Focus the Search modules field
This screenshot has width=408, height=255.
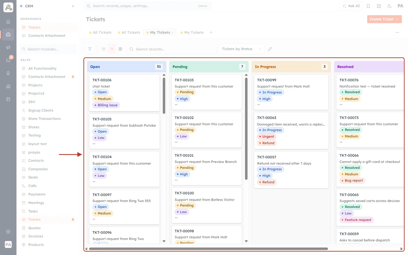point(49,49)
